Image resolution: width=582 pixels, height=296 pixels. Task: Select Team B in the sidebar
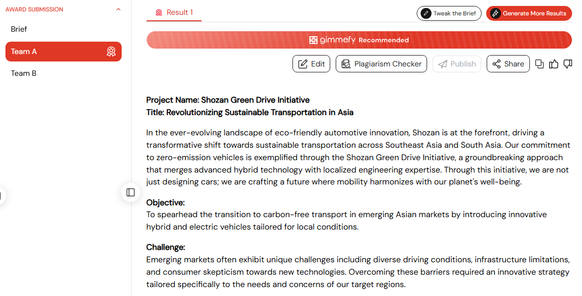[x=23, y=73]
